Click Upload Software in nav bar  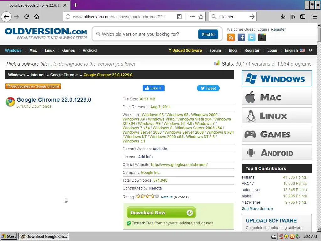click(x=185, y=51)
